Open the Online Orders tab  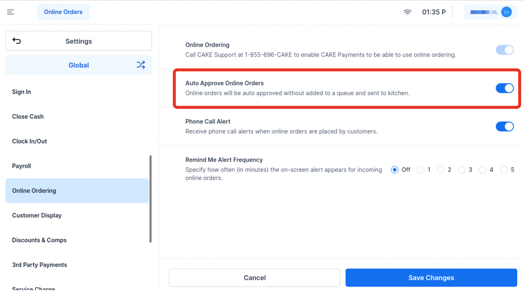63,12
